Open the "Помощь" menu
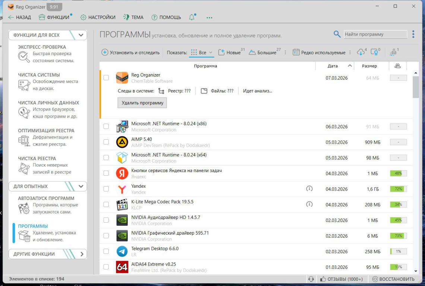This screenshot has height=286, width=425. [x=166, y=17]
